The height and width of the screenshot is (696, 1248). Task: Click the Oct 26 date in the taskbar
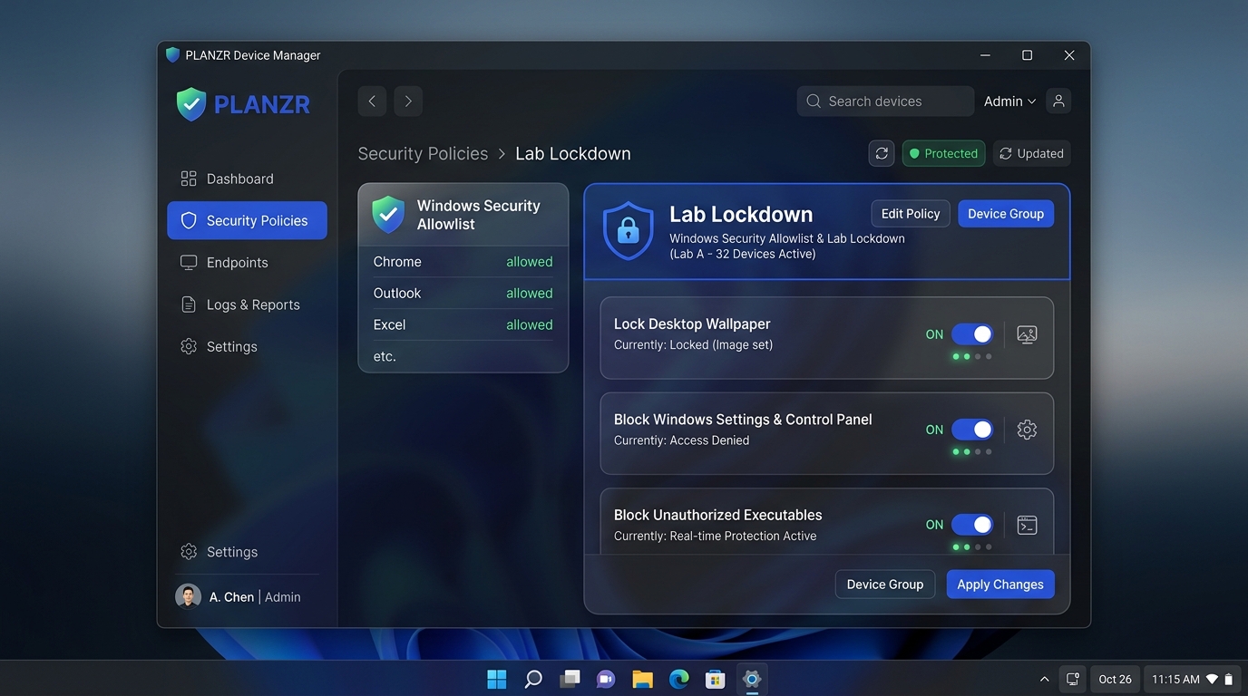click(1115, 679)
